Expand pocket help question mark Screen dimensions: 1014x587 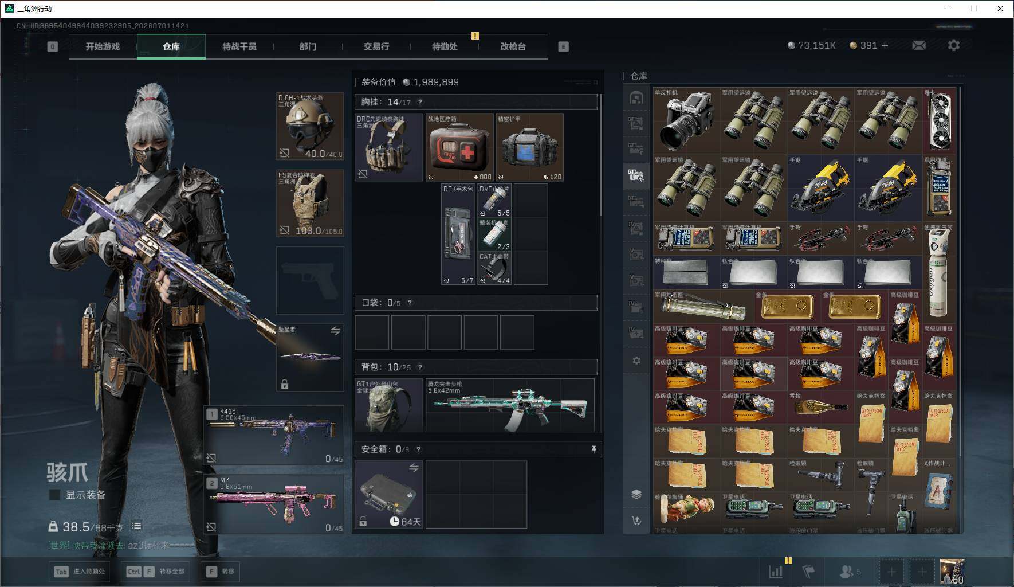tap(410, 303)
